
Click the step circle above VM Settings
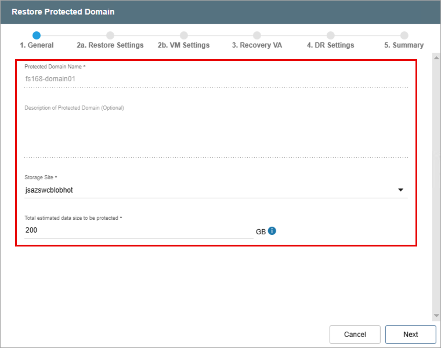[184, 35]
